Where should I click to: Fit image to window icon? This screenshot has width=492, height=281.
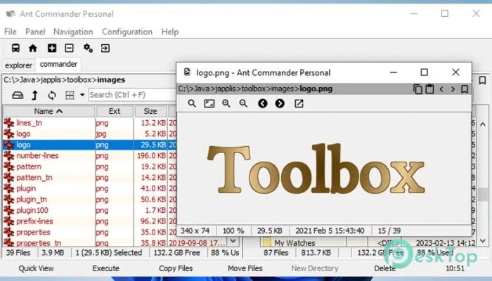[x=209, y=103]
